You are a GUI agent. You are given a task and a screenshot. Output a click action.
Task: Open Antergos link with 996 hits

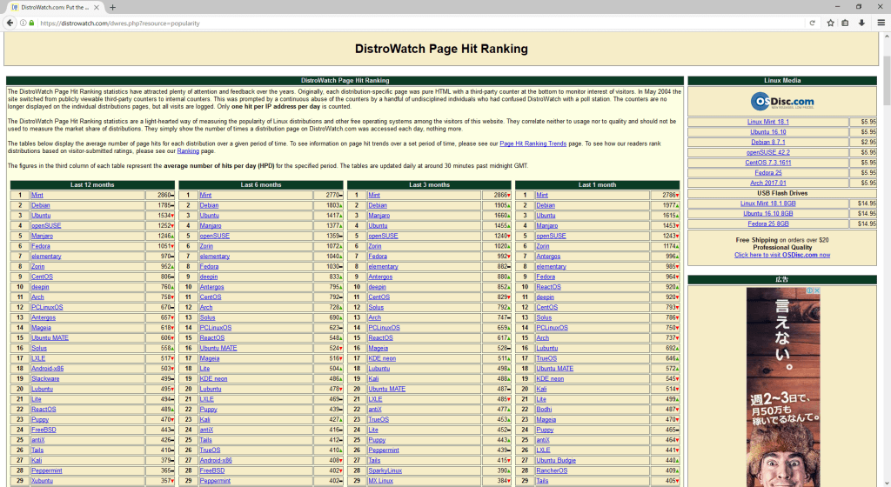(x=548, y=257)
